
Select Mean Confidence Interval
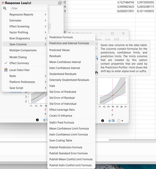click(71, 62)
